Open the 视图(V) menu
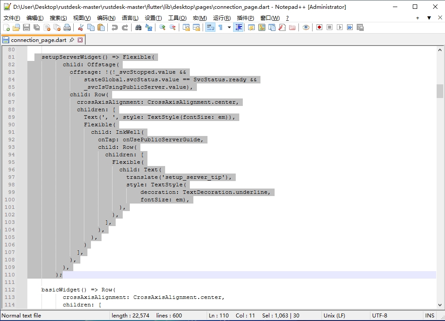Viewport: 445px width, 321px height. [82, 18]
